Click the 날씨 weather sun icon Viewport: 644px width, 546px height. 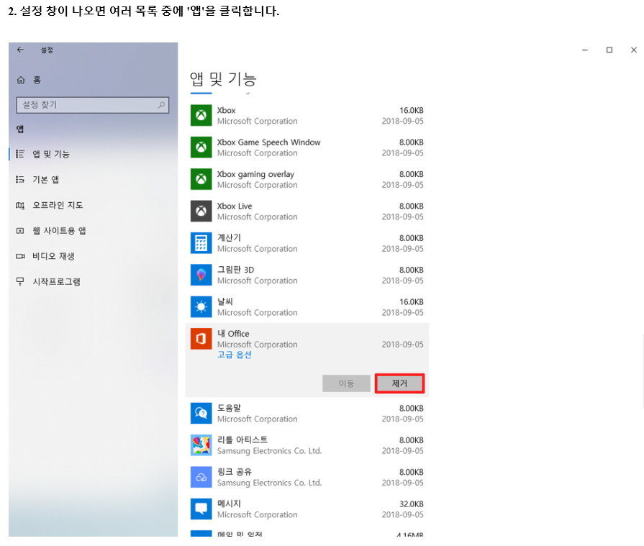pos(201,306)
